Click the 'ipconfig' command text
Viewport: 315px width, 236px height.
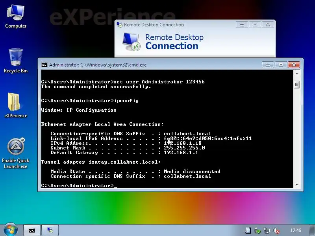click(126, 101)
